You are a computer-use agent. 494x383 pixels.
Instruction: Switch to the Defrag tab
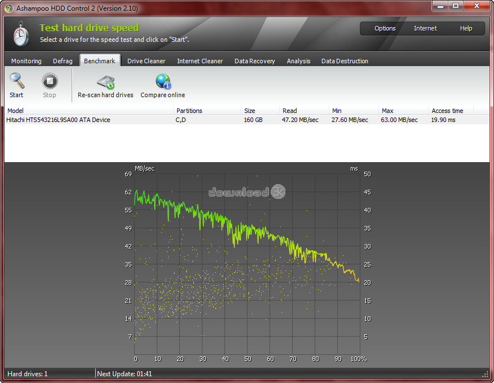click(63, 61)
